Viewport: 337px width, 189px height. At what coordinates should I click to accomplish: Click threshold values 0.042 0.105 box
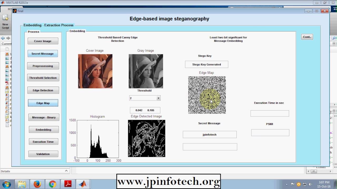(145, 110)
